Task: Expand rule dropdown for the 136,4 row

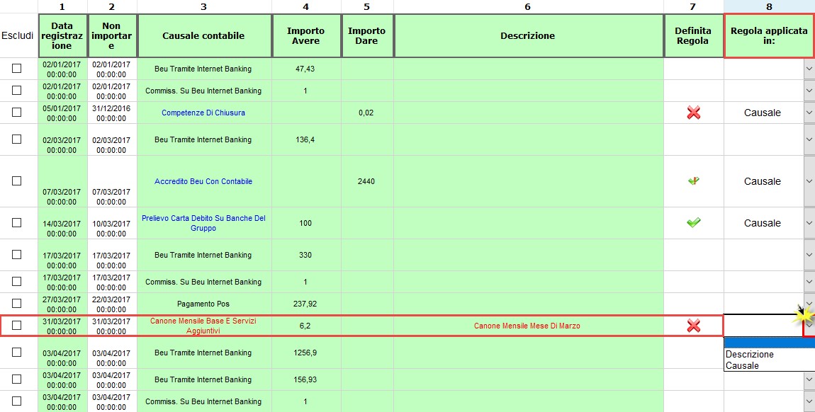Action: coord(809,139)
